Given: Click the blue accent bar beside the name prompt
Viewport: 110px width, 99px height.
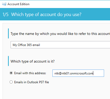Looking at the screenshot, I should pos(8,33).
